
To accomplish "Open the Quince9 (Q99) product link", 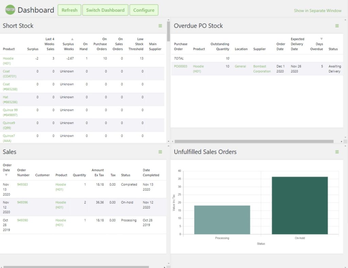I will (x=9, y=125).
